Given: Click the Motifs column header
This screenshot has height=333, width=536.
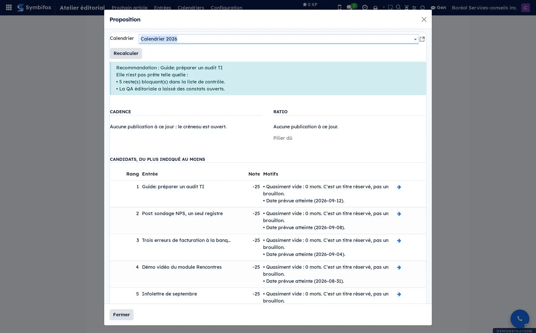Looking at the screenshot, I should click(x=271, y=174).
